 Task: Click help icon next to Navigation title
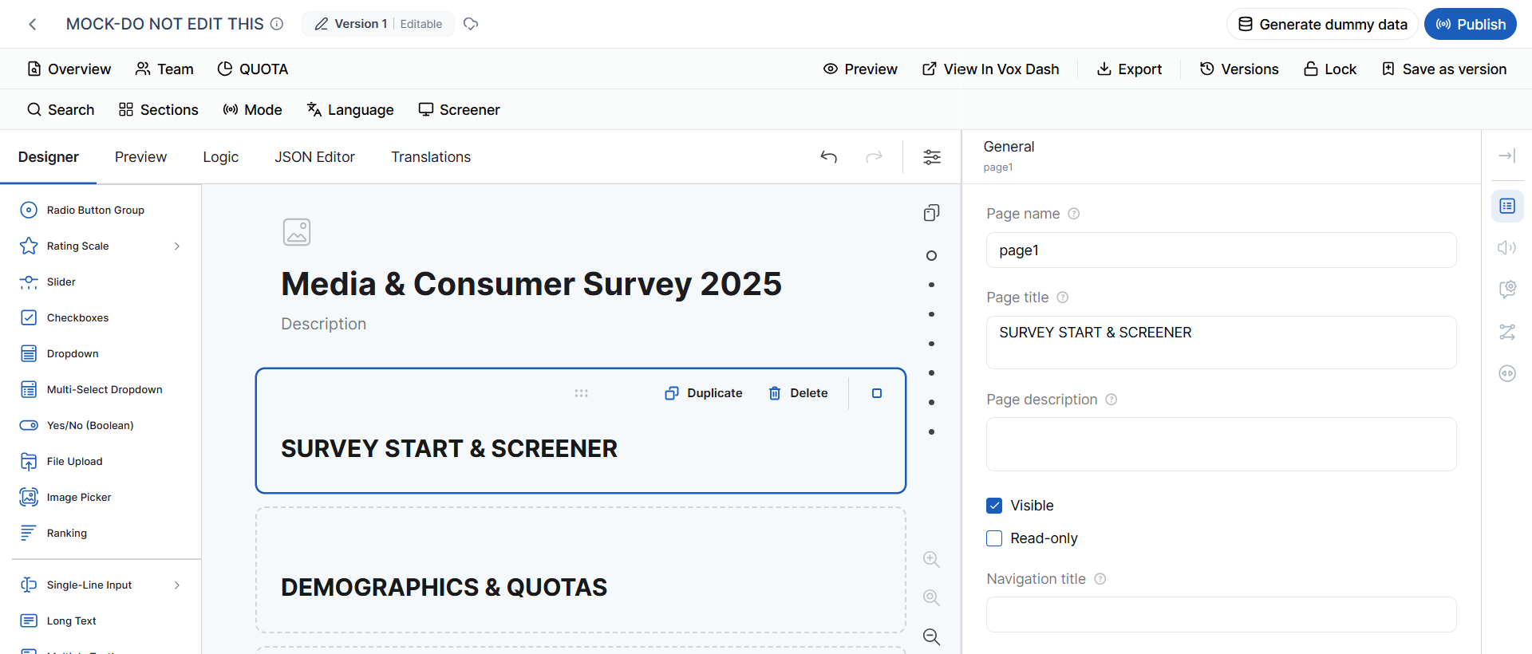(x=1100, y=579)
